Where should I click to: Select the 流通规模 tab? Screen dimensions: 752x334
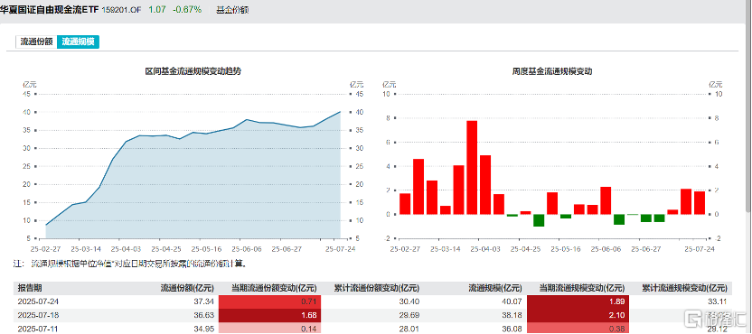78,42
